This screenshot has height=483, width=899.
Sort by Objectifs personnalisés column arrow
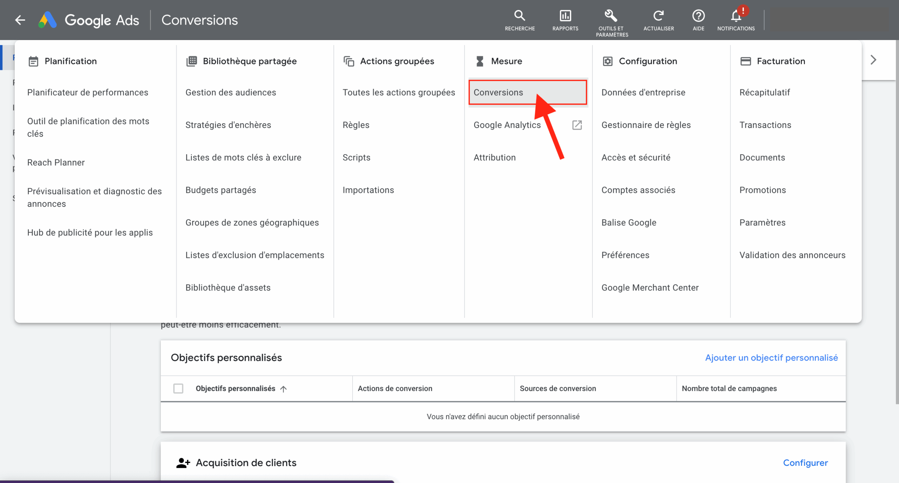pyautogui.click(x=283, y=389)
